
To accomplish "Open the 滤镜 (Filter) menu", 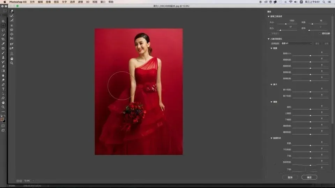I will click(81, 2).
